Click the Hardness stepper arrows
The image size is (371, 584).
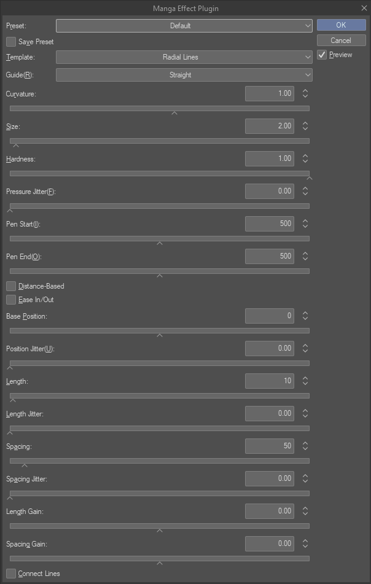pyautogui.click(x=305, y=158)
